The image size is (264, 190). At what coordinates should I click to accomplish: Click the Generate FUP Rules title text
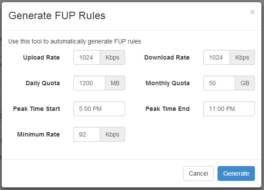[x=57, y=16]
